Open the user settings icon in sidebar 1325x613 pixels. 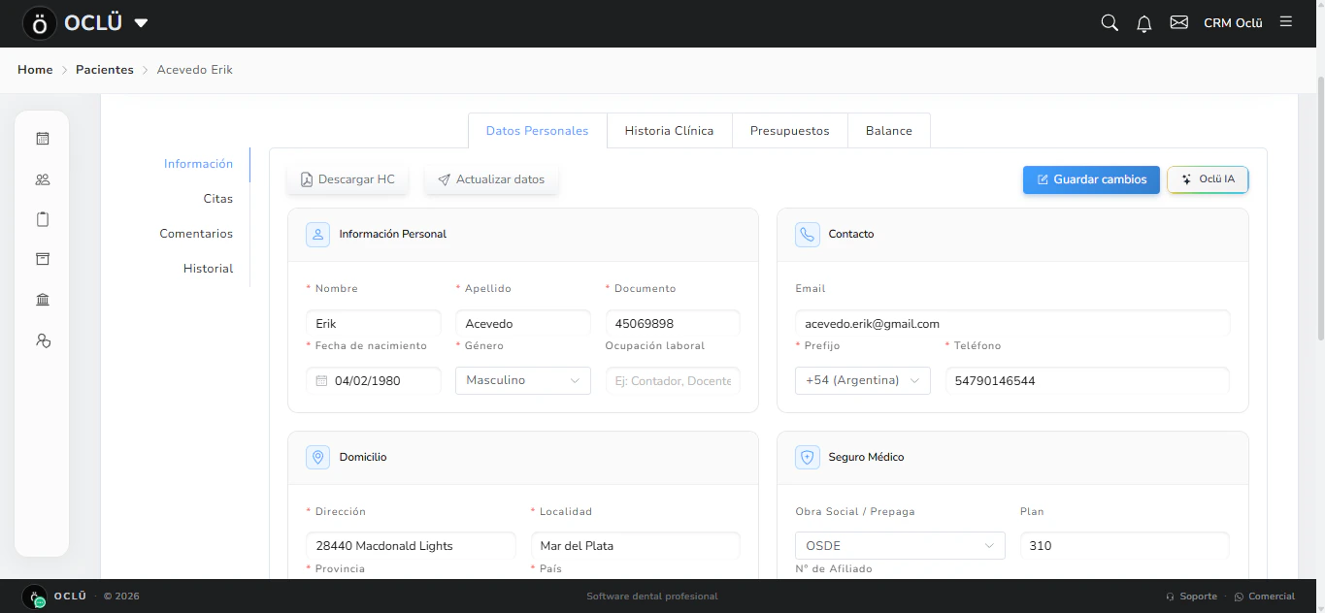pos(43,340)
